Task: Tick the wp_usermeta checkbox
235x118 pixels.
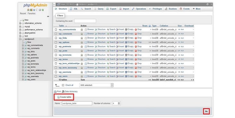Action: (56, 72)
